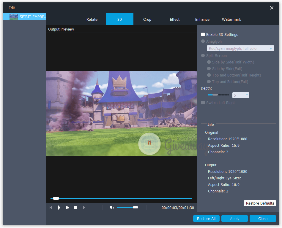Viewport: 282px width, 228px height.
Task: Stop the video playback
Action: (76, 208)
